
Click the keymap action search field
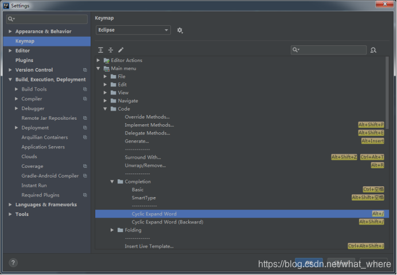329,50
